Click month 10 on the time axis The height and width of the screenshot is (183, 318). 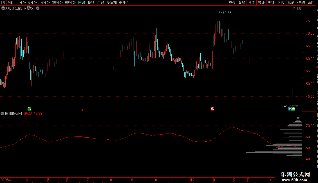point(155,180)
